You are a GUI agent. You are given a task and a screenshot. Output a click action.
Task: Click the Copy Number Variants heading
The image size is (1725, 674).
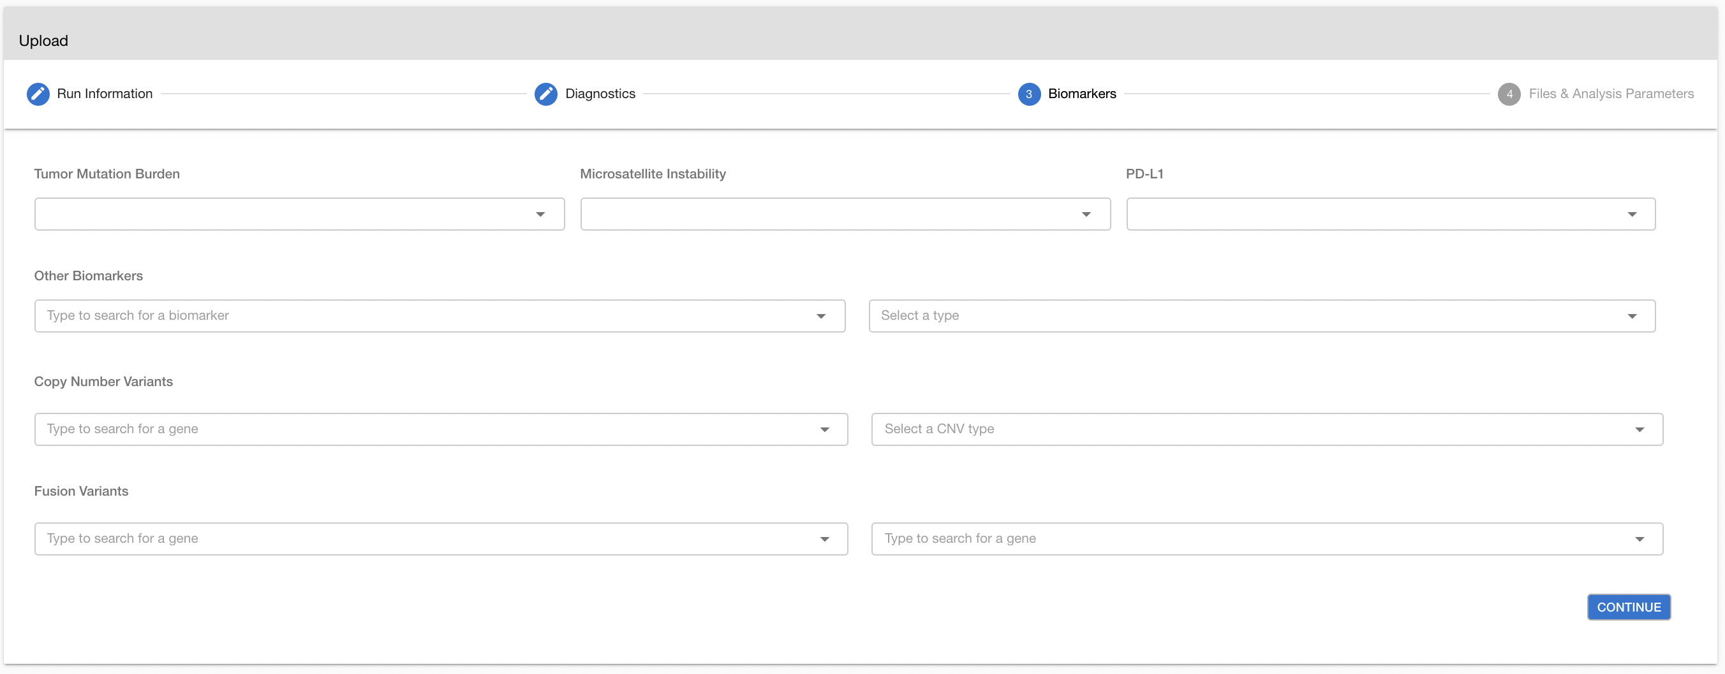click(103, 382)
